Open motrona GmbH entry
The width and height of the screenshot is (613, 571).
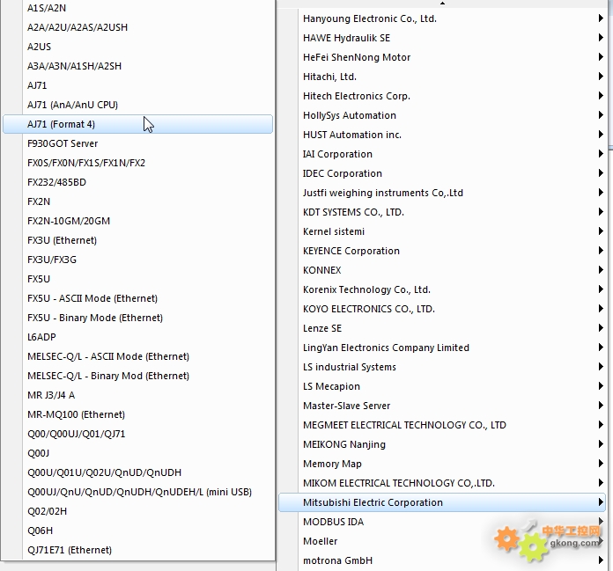pyautogui.click(x=442, y=560)
